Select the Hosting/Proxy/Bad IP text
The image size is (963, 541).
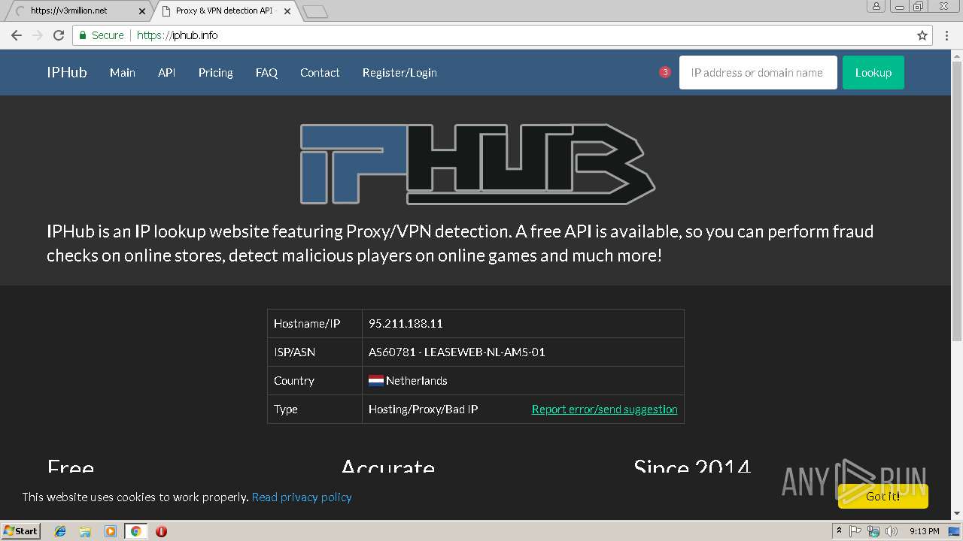pos(423,410)
